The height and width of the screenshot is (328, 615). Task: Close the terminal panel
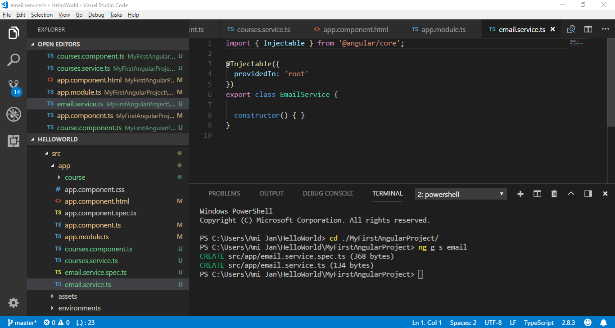(x=605, y=193)
